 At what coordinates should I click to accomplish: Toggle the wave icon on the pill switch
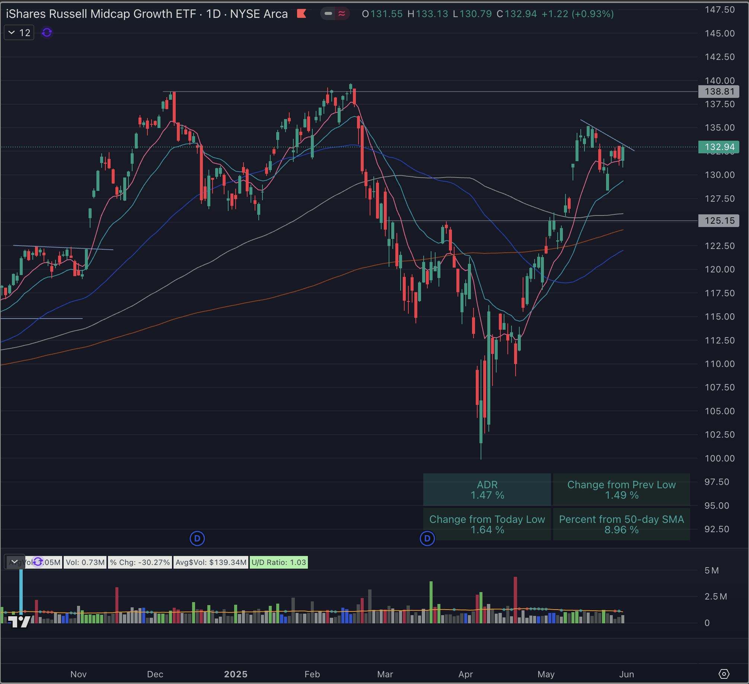pyautogui.click(x=342, y=14)
